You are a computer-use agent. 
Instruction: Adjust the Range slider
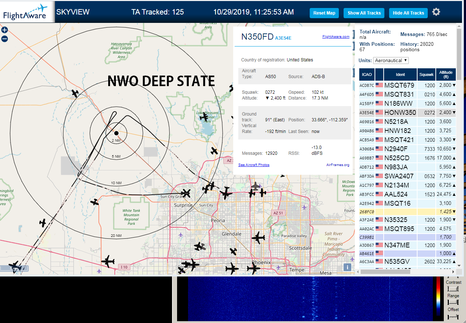[453, 302]
